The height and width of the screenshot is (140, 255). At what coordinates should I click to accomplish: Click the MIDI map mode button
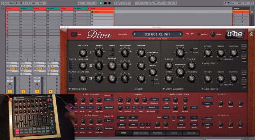pyautogui.click(x=239, y=3)
